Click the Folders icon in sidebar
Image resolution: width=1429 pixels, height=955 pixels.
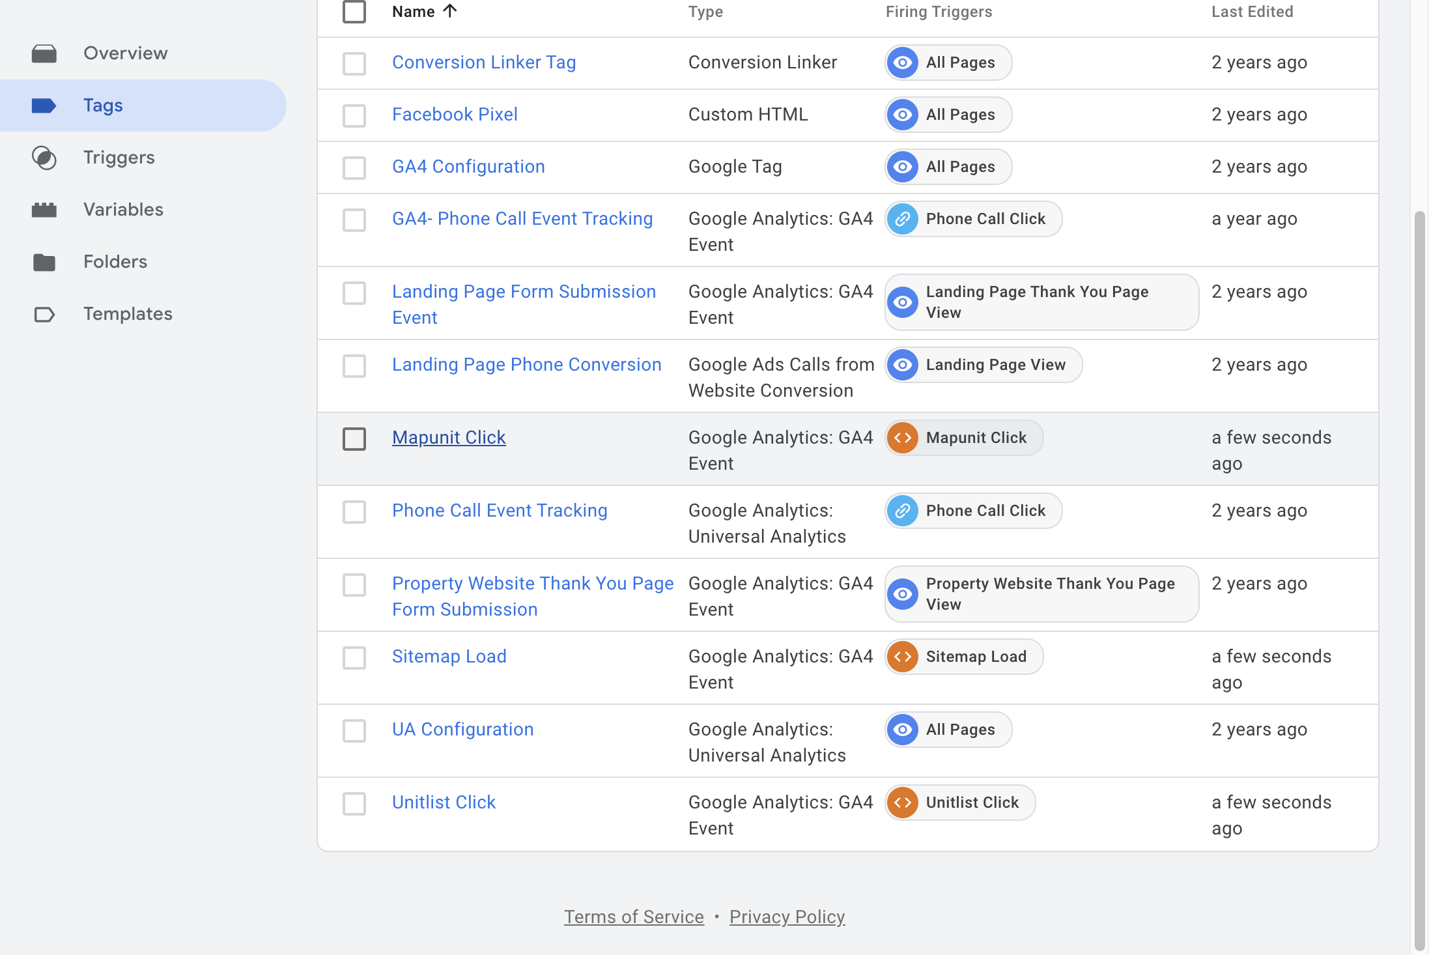[44, 262]
